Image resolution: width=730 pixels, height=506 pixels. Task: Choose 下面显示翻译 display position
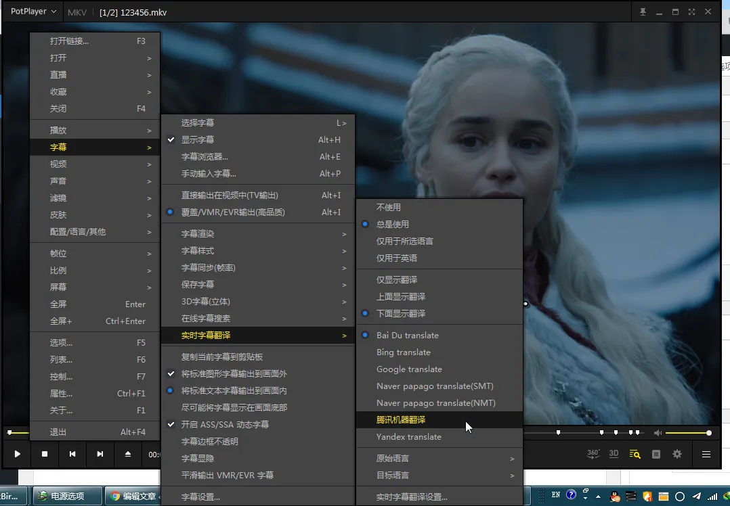tap(439, 313)
